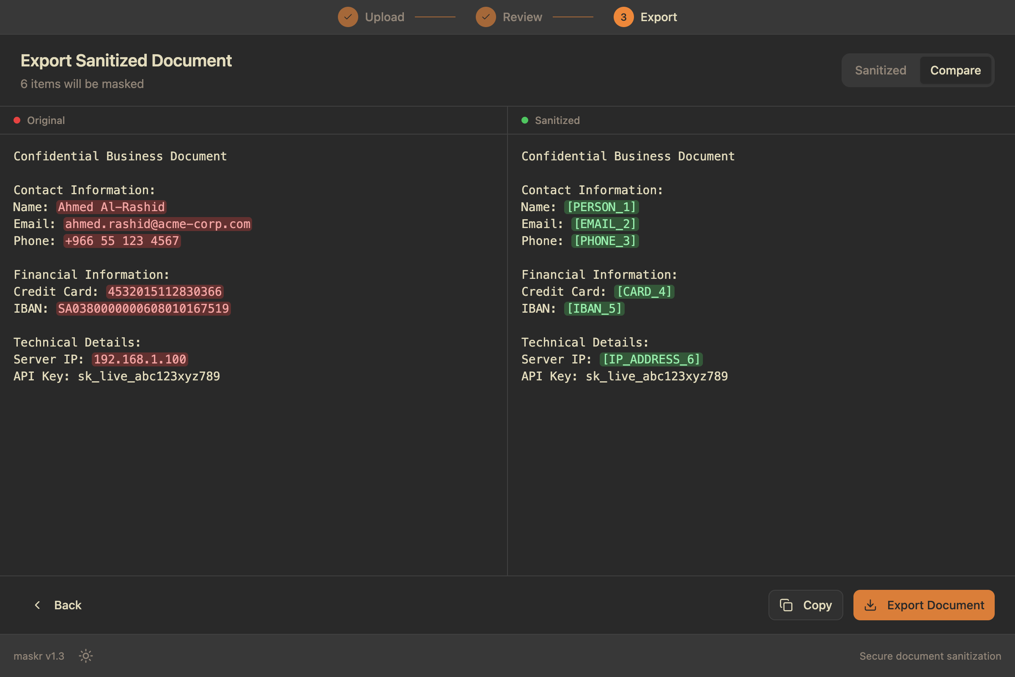
Task: Click the back chevron arrow icon
Action: (x=38, y=605)
